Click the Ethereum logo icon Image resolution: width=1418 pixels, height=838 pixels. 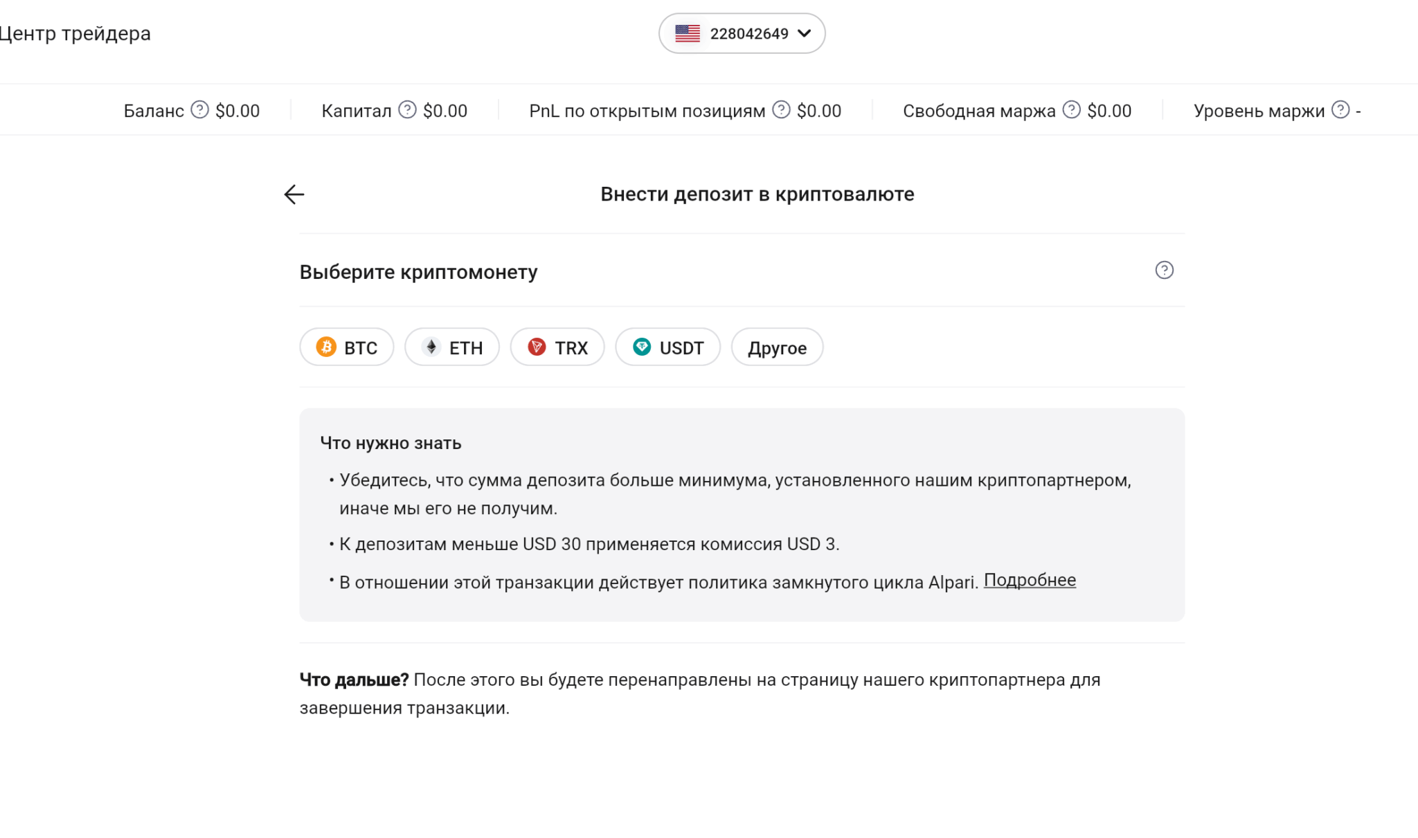coord(431,347)
